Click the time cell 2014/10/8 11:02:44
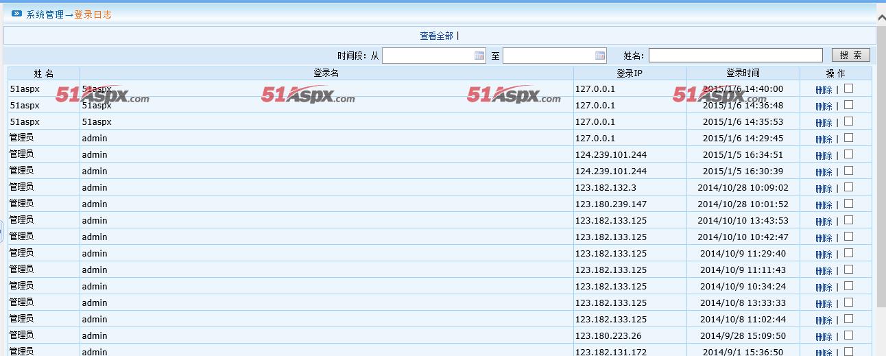Screen dimensions: 886x356 [x=743, y=319]
